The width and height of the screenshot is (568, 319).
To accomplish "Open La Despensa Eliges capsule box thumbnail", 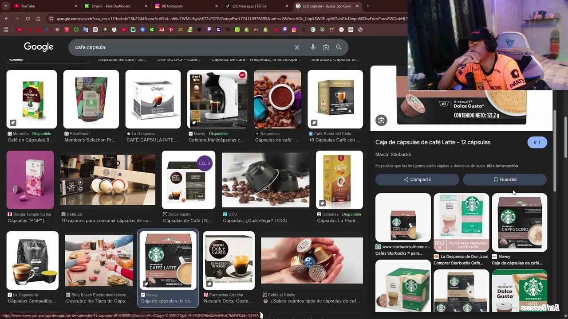I will pyautogui.click(x=153, y=99).
